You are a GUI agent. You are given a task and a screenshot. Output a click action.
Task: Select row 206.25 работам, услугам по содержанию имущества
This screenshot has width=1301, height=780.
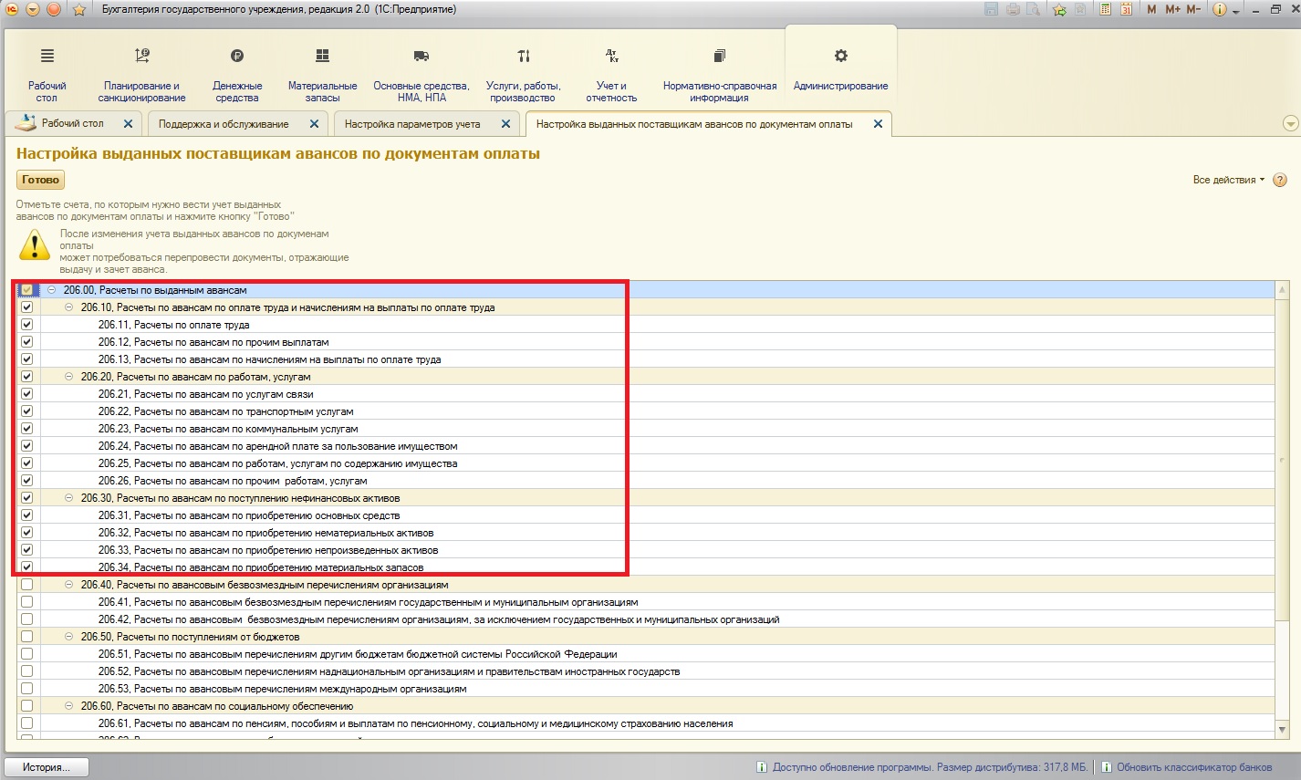click(646, 463)
